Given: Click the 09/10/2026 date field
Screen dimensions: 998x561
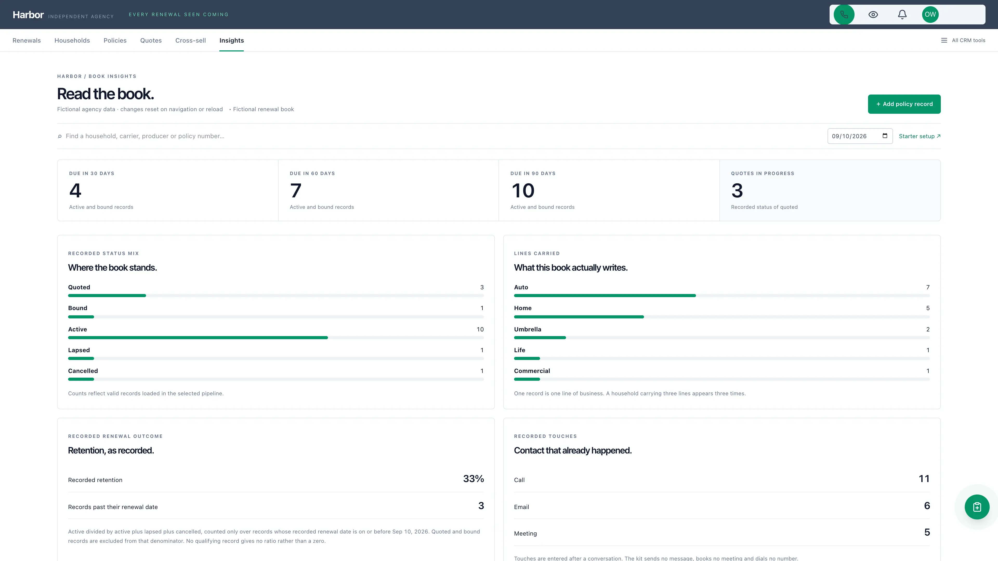Looking at the screenshot, I should (x=860, y=136).
